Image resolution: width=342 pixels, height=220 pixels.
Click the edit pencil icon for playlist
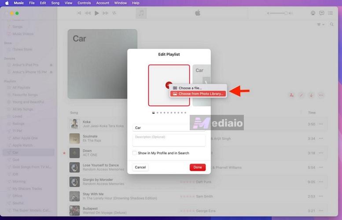[x=301, y=95]
